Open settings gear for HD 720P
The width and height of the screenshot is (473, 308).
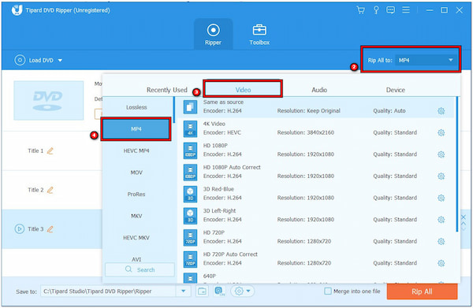click(x=441, y=241)
